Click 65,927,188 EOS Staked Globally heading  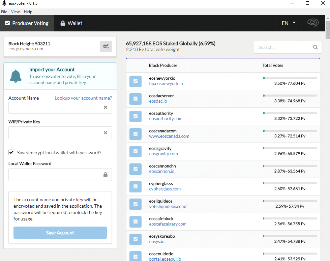[x=171, y=44]
